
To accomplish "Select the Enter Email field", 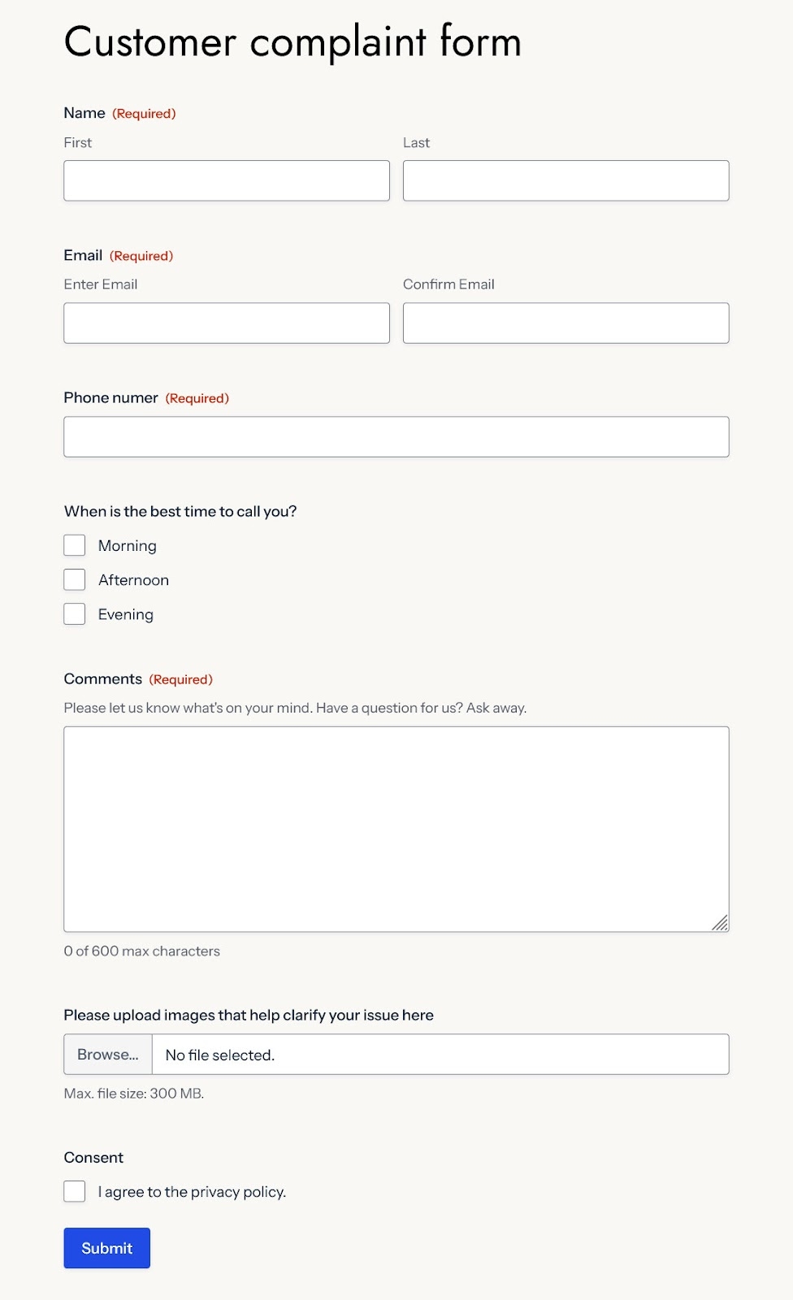I will (x=226, y=323).
